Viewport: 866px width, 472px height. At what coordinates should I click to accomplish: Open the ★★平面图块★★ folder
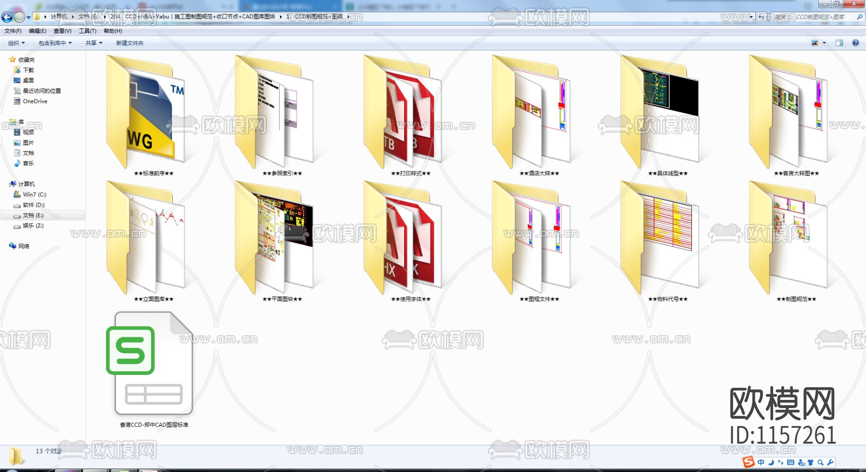[275, 237]
